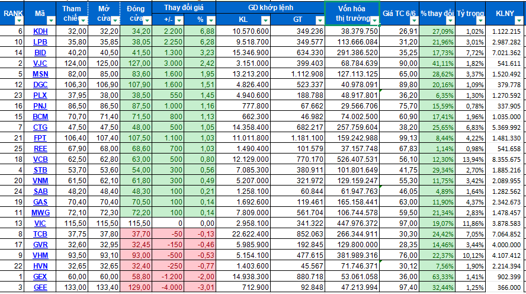Select VIC market cap cell 447.976.372

point(352,223)
